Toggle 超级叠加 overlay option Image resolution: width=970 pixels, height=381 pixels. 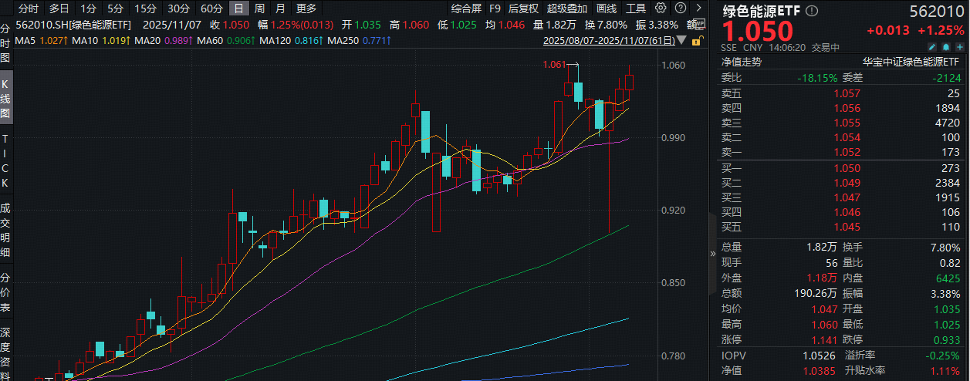click(566, 8)
